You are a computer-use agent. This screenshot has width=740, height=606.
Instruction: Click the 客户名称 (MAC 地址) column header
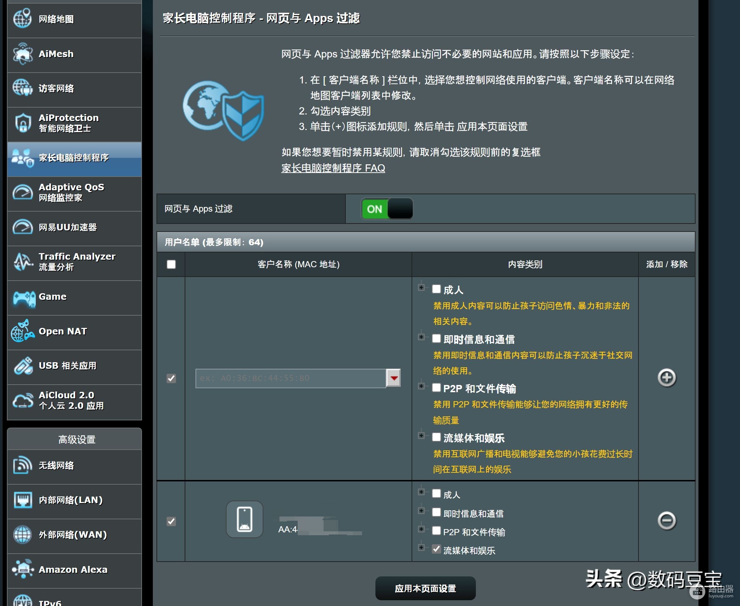298,264
